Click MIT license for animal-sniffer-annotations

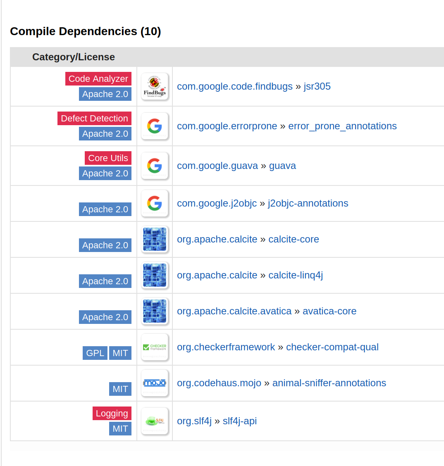120,389
